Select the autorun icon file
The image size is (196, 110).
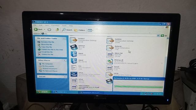73,47
